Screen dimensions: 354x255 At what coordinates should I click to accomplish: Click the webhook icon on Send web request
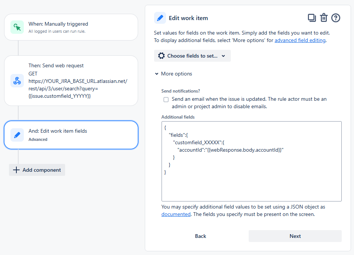(x=16, y=81)
